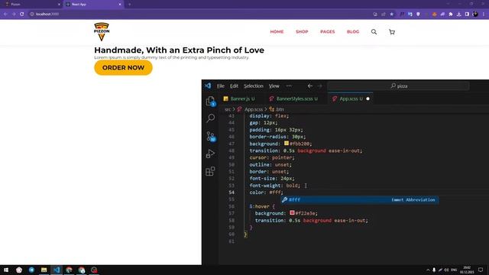The image size is (489, 275).
Task: Click the #f22e3e red color swatch
Action: (292, 213)
